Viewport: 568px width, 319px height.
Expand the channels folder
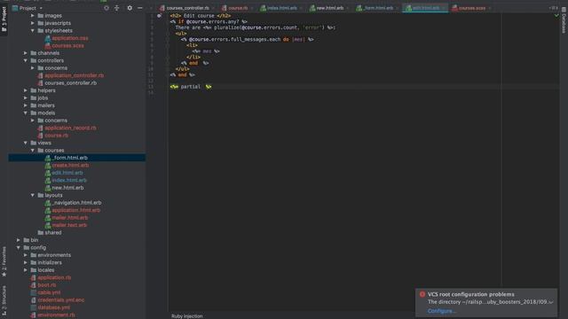pos(26,53)
